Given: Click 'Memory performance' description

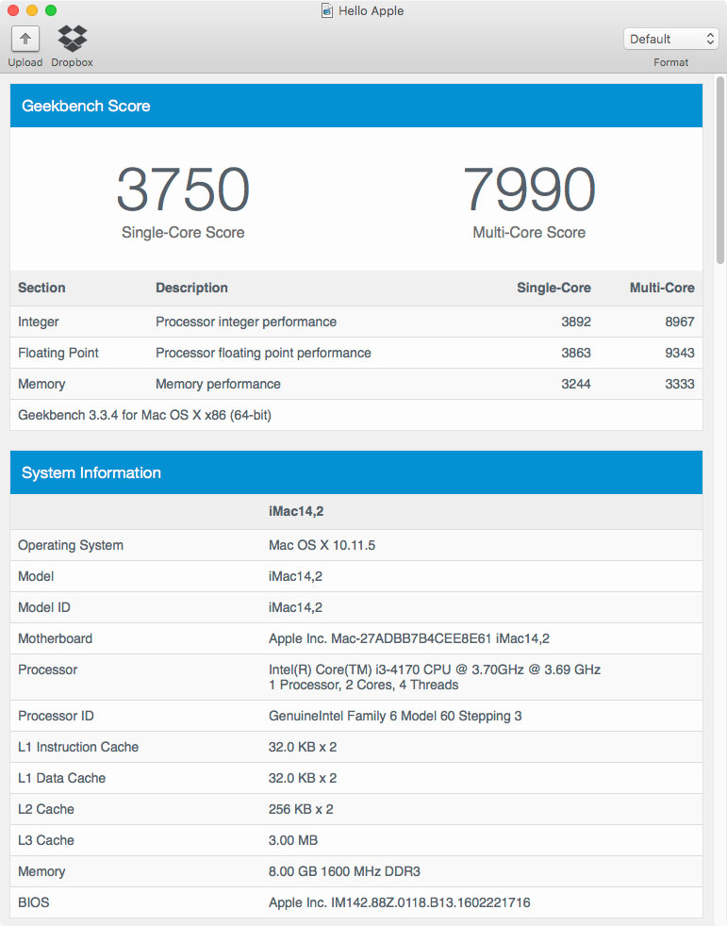Looking at the screenshot, I should click(x=218, y=384).
